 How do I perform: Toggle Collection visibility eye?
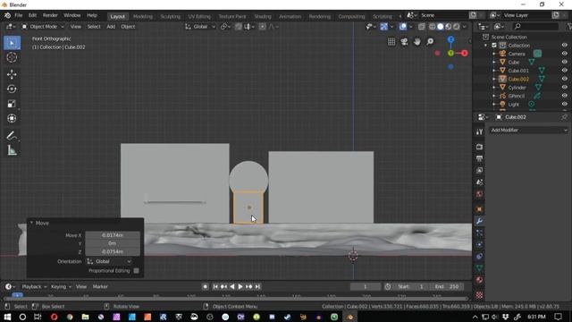(564, 46)
